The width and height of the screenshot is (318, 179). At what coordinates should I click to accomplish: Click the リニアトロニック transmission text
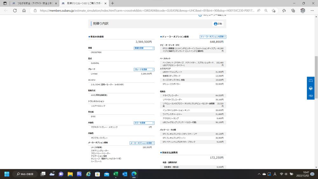tap(98, 106)
